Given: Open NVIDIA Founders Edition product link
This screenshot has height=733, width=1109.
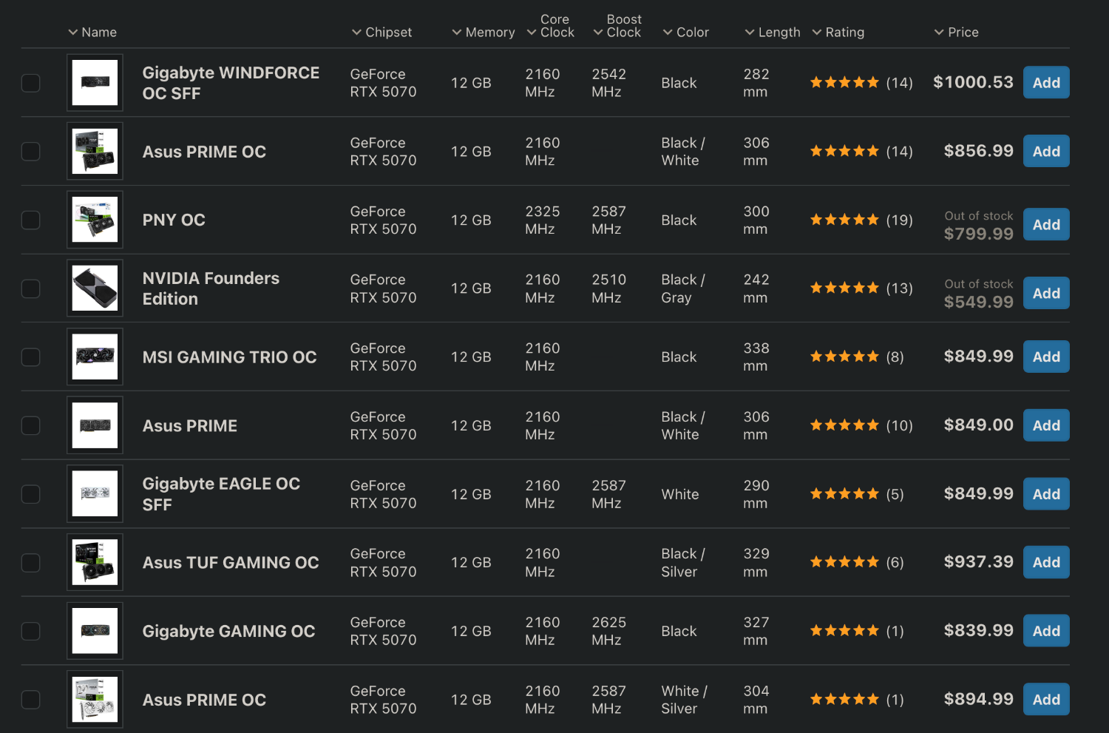Looking at the screenshot, I should tap(211, 288).
